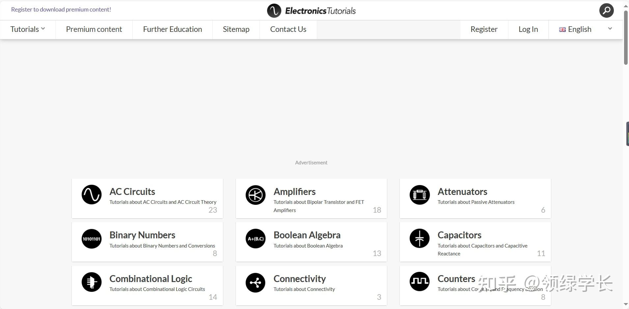Click the page vertical scrollbar thumb

point(626,38)
